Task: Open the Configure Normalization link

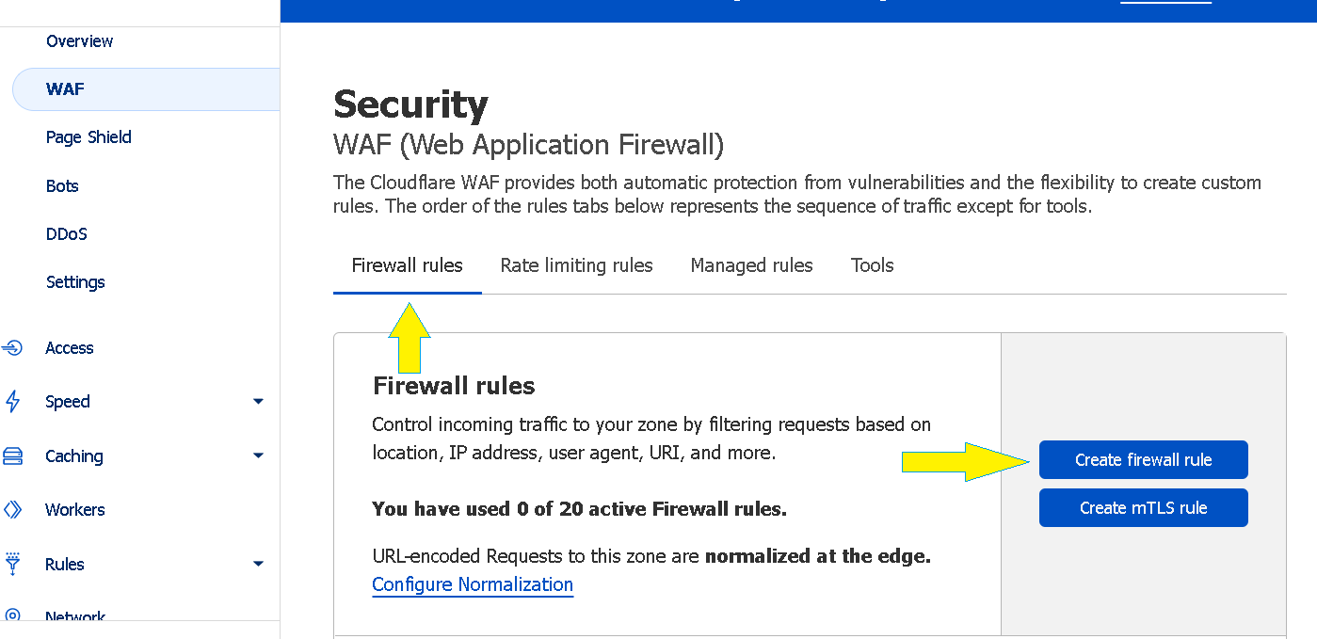Action: click(473, 584)
